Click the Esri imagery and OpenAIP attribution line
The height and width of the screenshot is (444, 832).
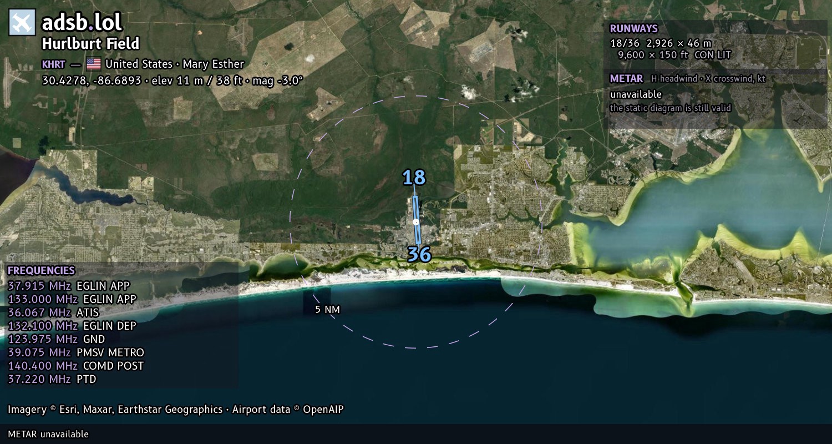pyautogui.click(x=176, y=410)
